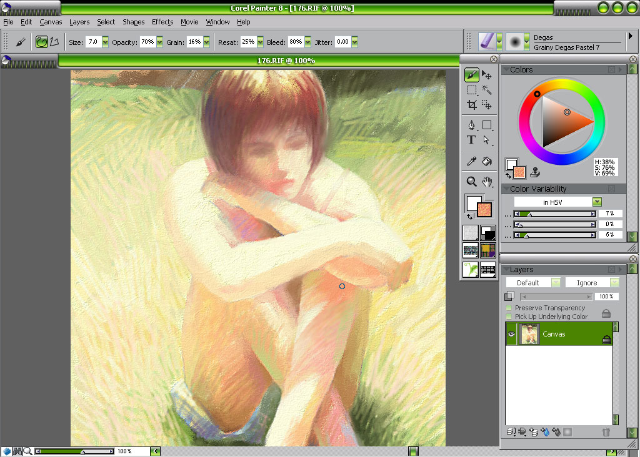
Task: Open the Ignore composite depth dropdown
Action: coord(615,283)
